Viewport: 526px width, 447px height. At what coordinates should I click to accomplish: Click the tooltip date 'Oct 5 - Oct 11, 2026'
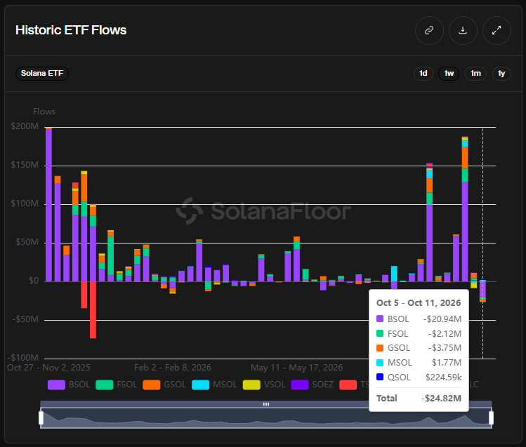pyautogui.click(x=419, y=303)
